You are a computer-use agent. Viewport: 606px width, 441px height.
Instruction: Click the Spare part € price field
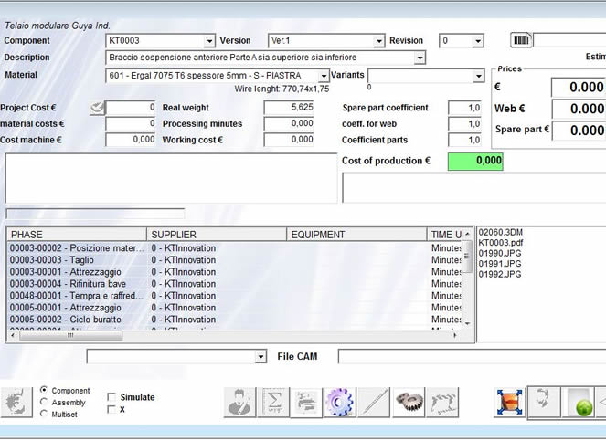579,131
